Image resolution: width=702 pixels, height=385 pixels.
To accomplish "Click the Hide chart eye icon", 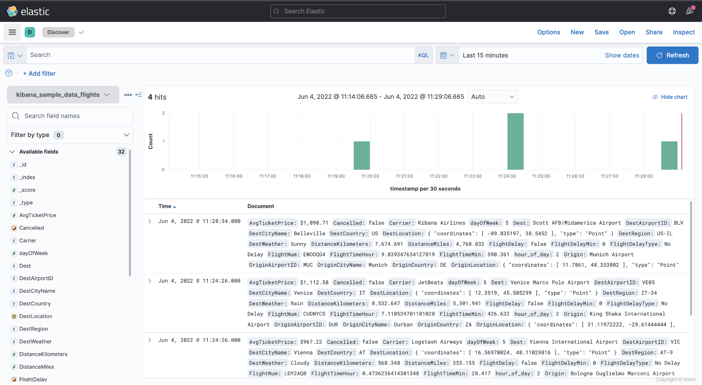I will point(655,97).
